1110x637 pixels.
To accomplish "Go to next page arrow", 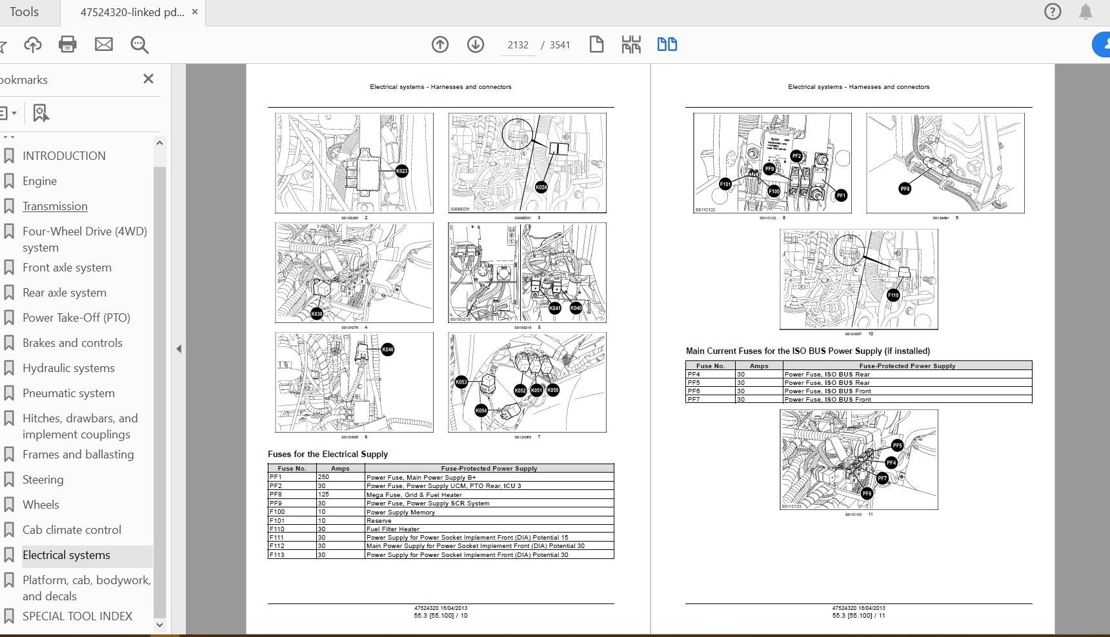I will 476,44.
